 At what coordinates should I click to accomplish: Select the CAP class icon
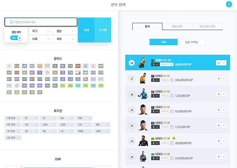(x=24, y=66)
